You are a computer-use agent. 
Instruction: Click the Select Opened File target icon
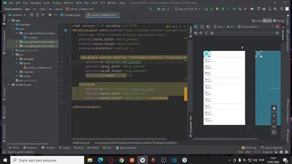[31, 15]
